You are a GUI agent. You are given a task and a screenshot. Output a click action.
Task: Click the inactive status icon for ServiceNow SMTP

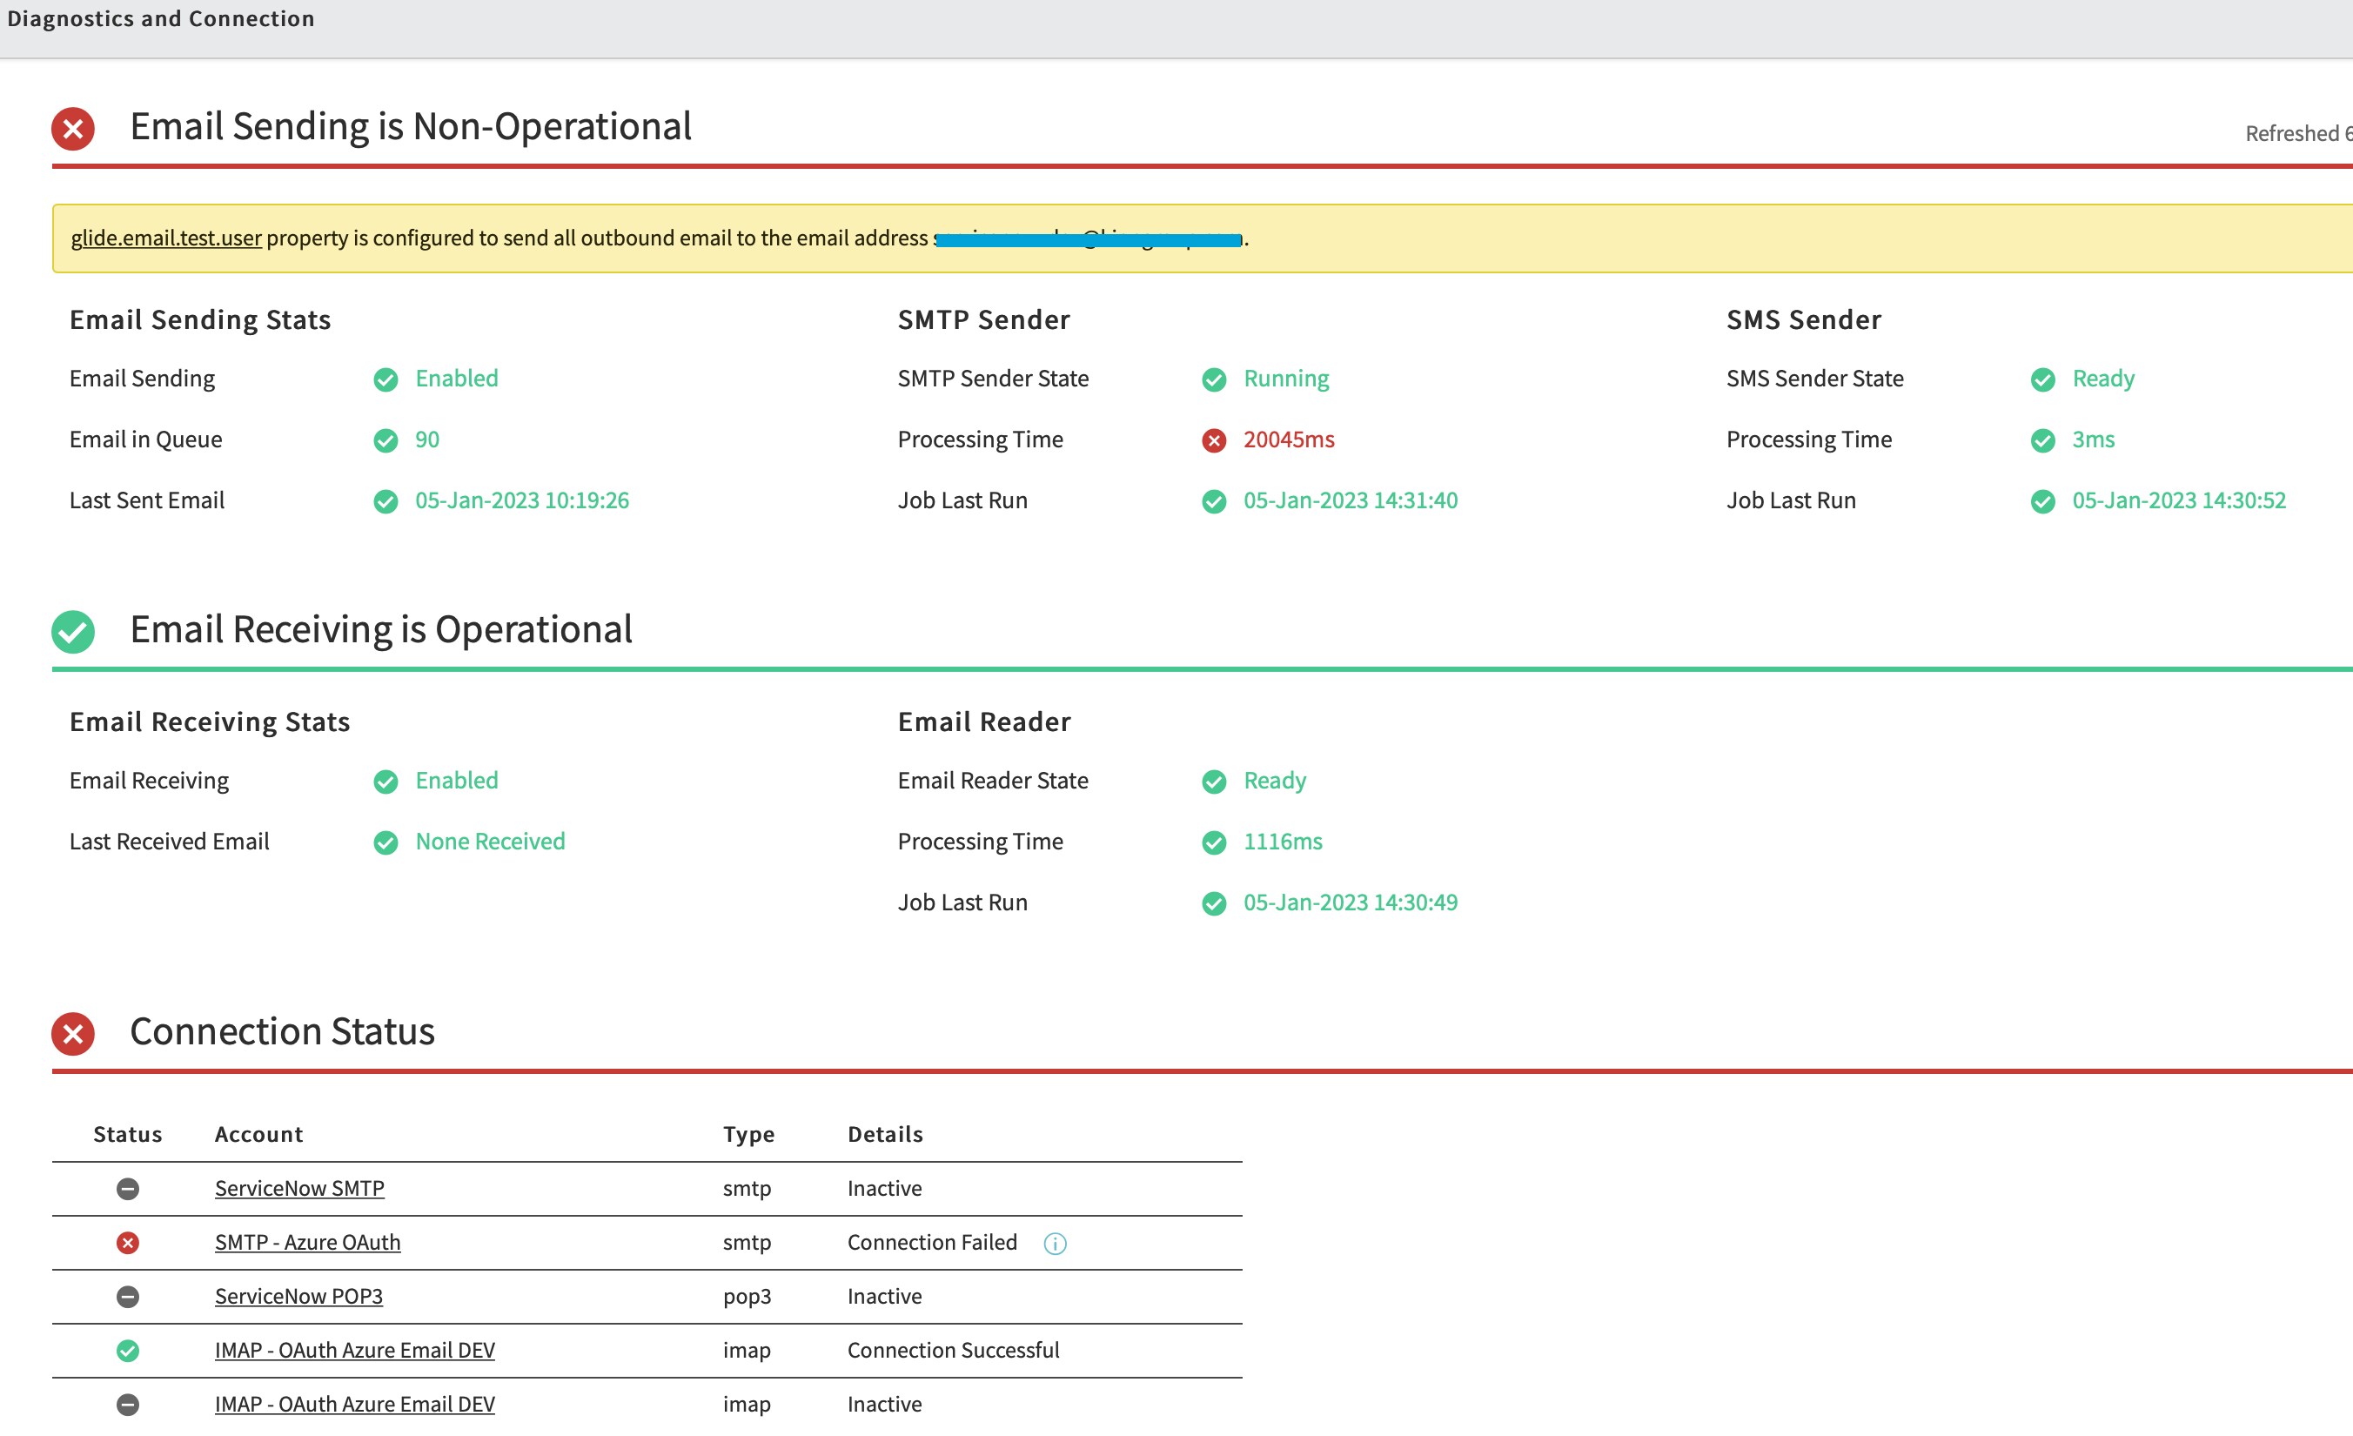[x=128, y=1189]
